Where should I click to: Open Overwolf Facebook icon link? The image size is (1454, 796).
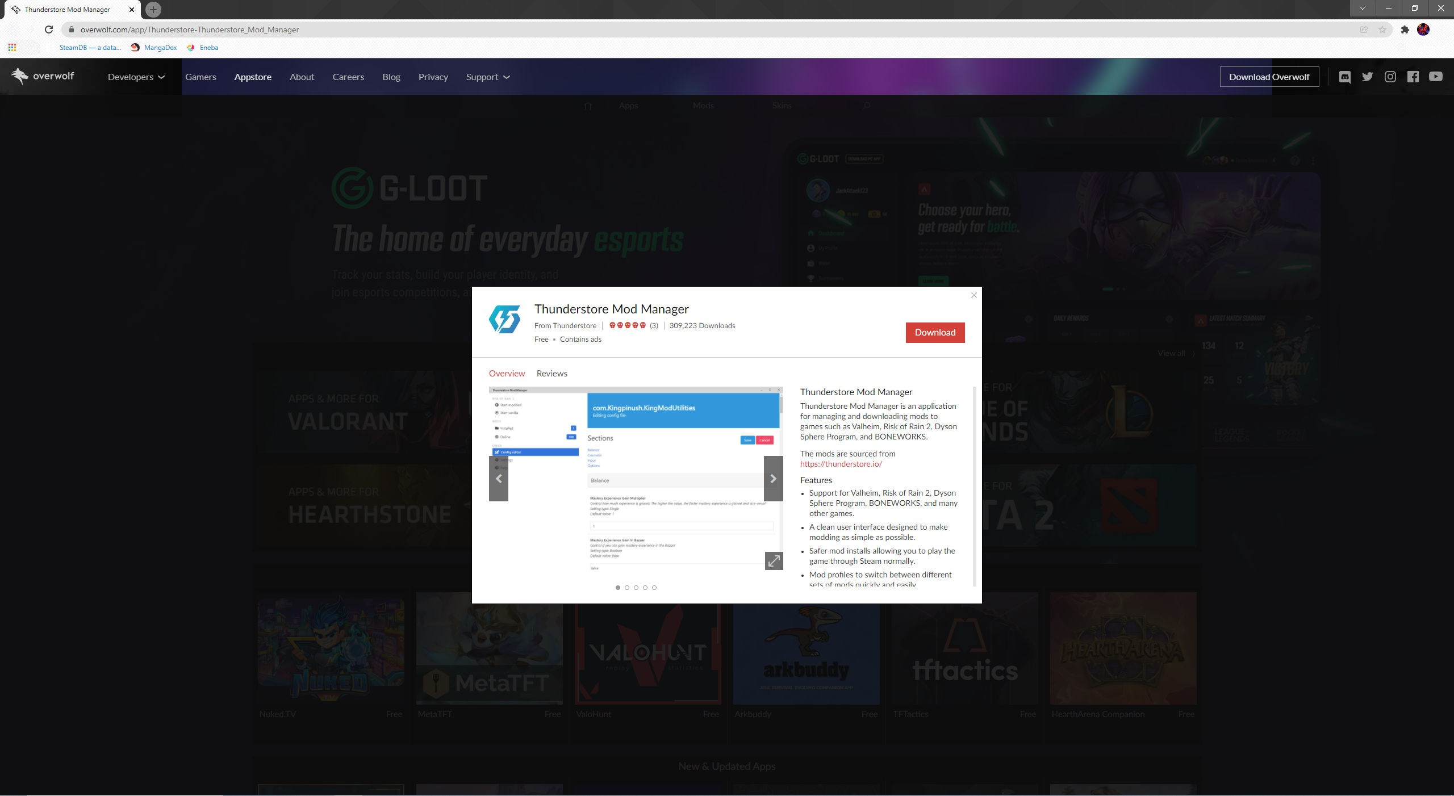[x=1413, y=77]
